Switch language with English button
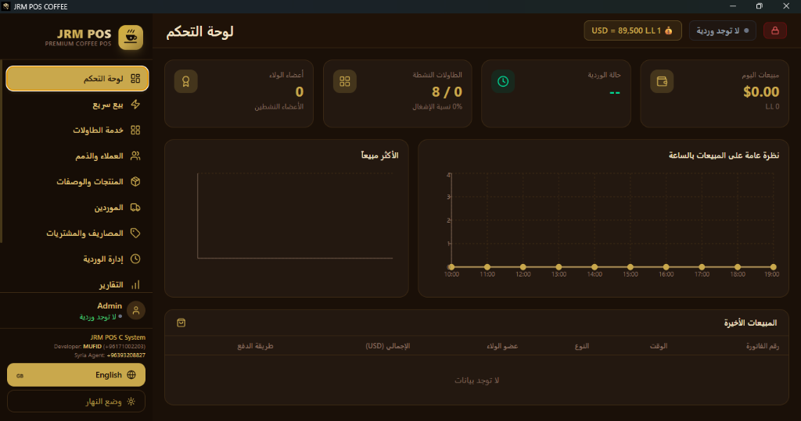The image size is (801, 421). point(76,375)
